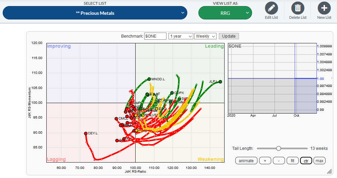Open the RRG view selector dropdown
The height and width of the screenshot is (178, 337).
[x=225, y=13]
